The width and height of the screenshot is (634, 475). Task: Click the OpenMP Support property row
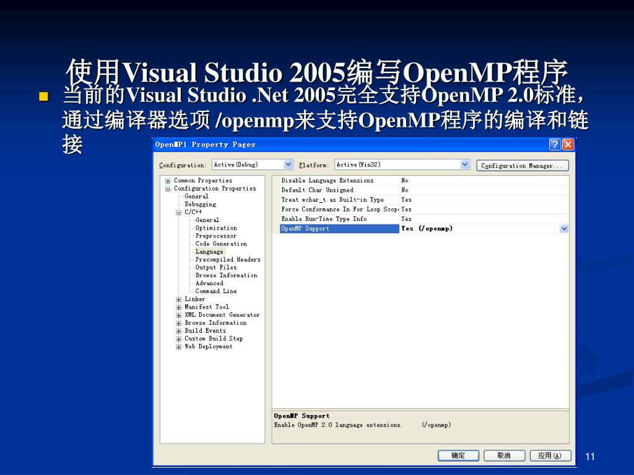[339, 229]
